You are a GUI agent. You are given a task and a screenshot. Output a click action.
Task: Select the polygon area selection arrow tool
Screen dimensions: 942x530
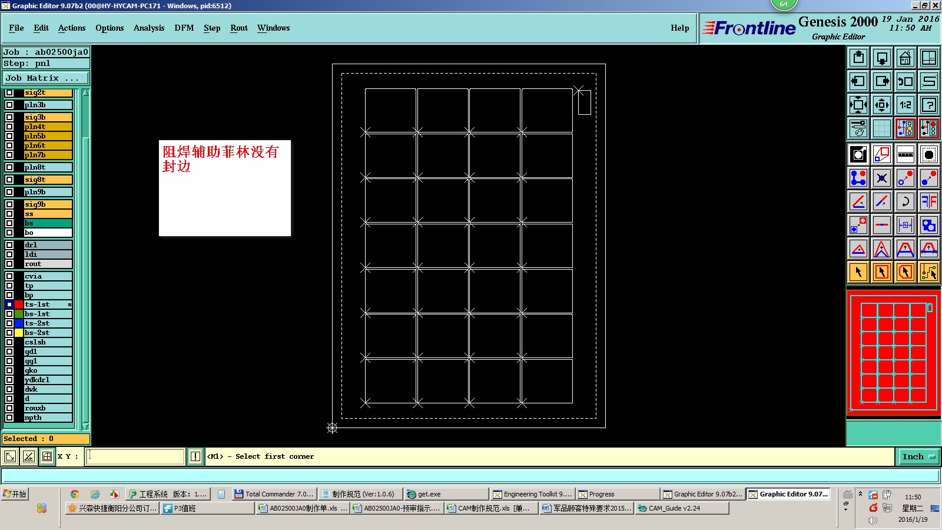pyautogui.click(x=905, y=272)
